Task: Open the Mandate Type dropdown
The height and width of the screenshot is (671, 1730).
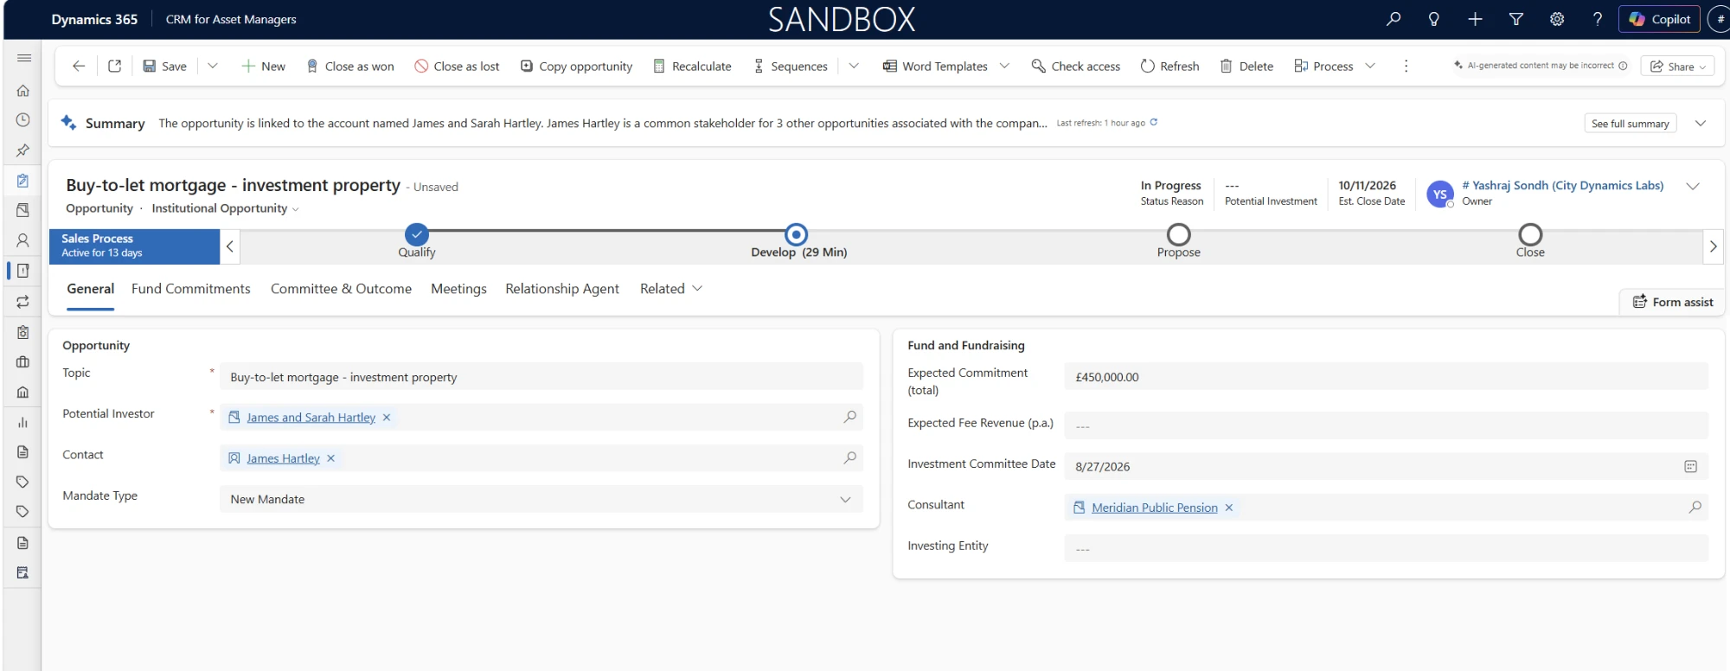Action: (x=541, y=499)
